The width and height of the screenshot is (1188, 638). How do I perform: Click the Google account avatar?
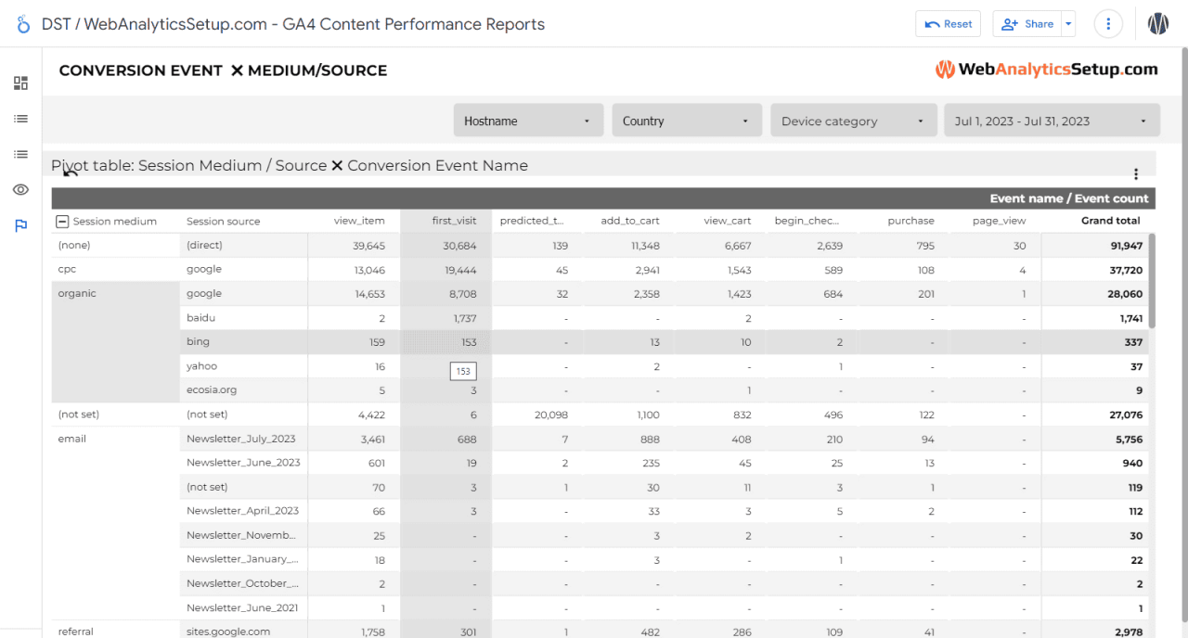[x=1157, y=23]
